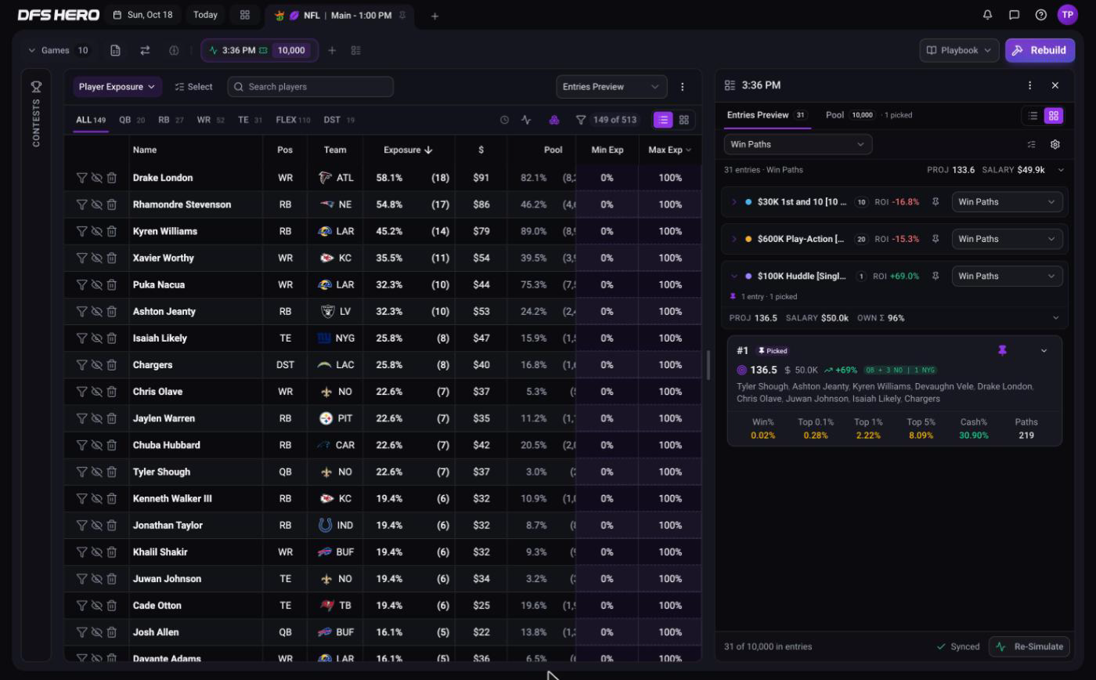Switch to the Pool 10,000 tab
Viewport: 1096px width, 680px height.
(849, 115)
